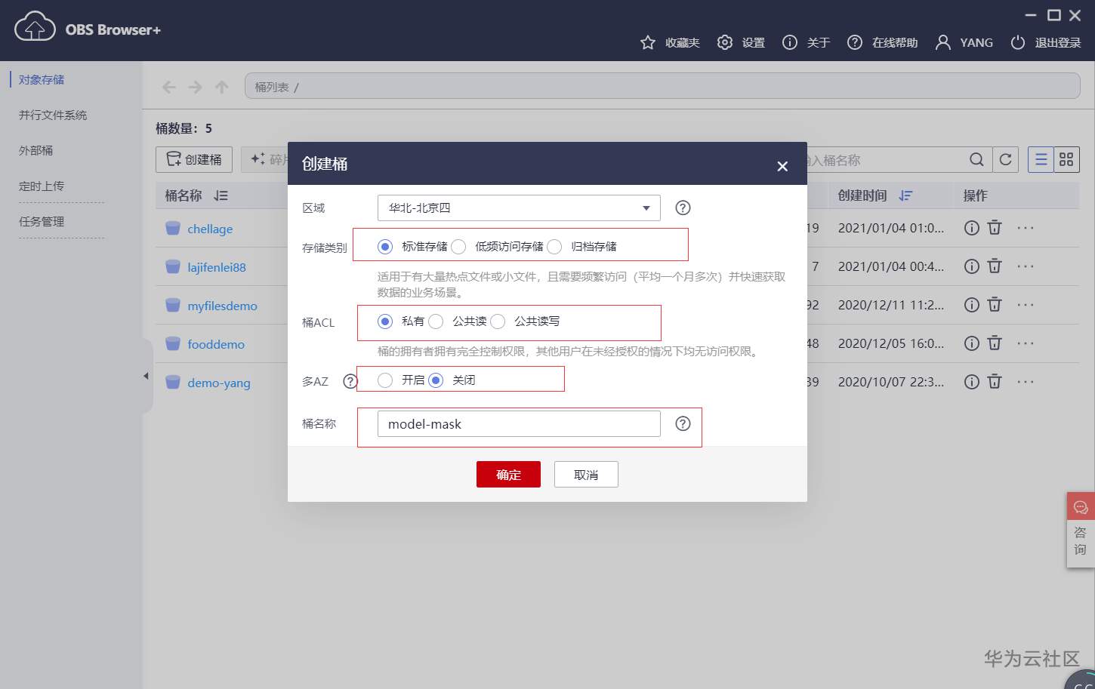Enable 多AZ with 开启 option

(385, 380)
